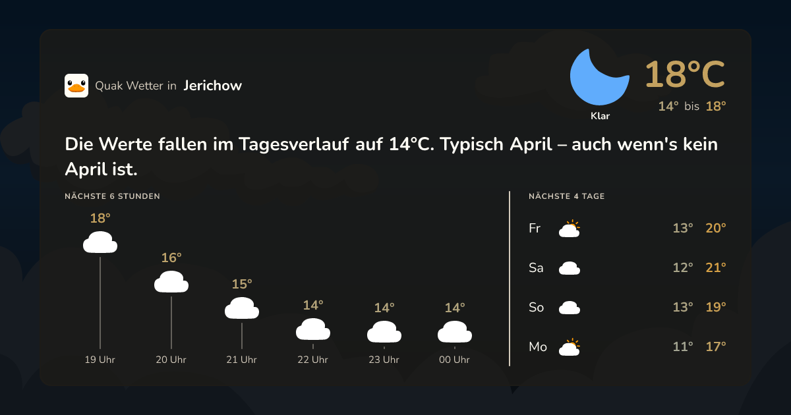Click the 14° value above 23 Uhr
Image resolution: width=791 pixels, height=415 pixels.
tap(384, 308)
